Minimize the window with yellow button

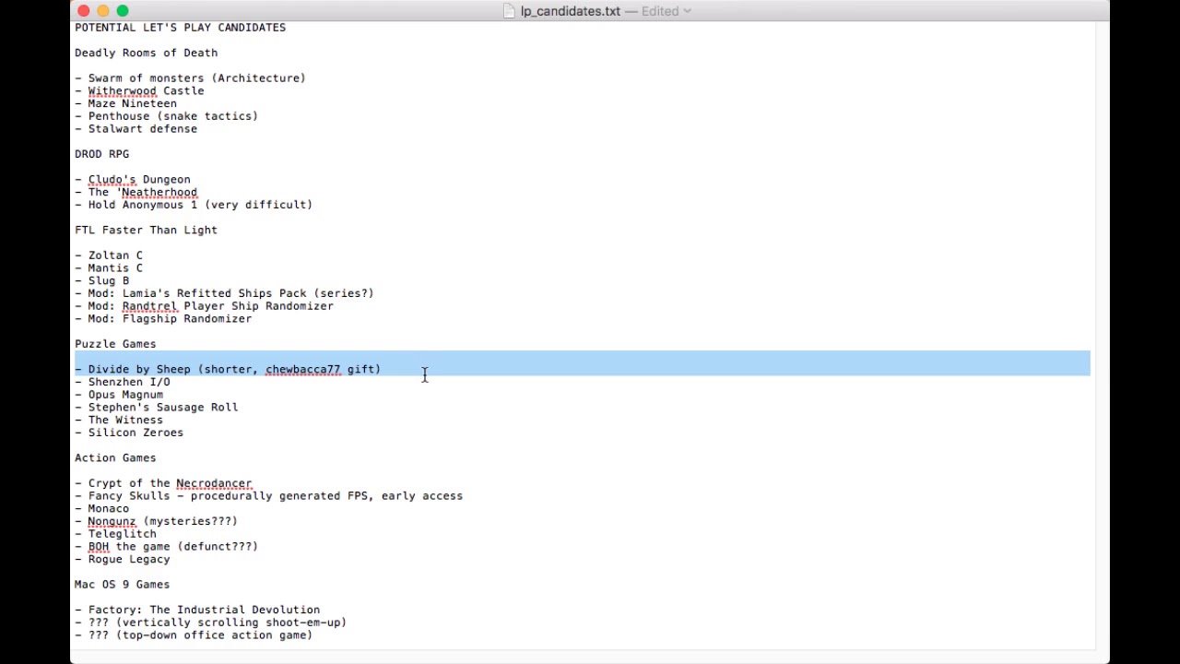click(103, 11)
